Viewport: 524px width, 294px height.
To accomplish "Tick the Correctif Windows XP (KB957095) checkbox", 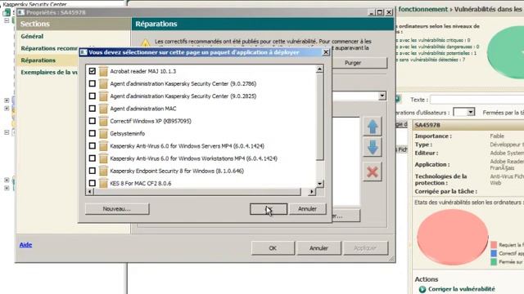I will [93, 121].
